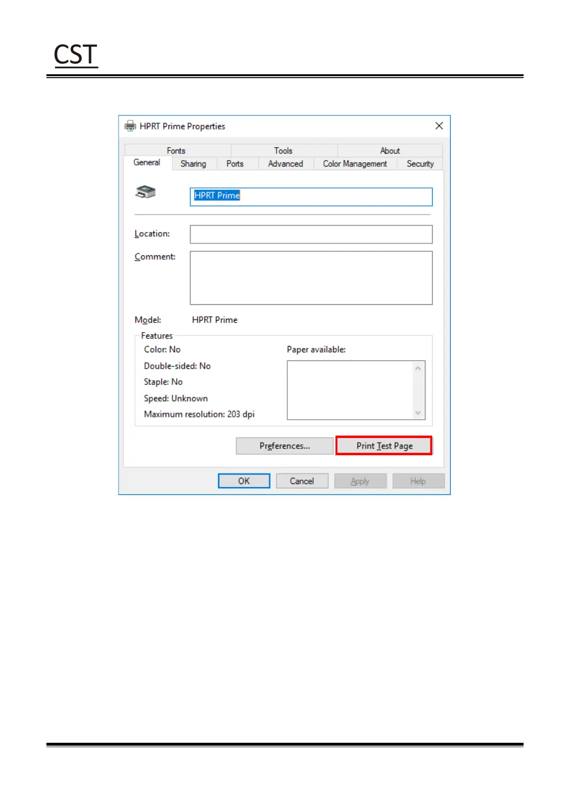Click the 'Staple: No' text
Screen dimensions: 570x807
pyautogui.click(x=163, y=382)
